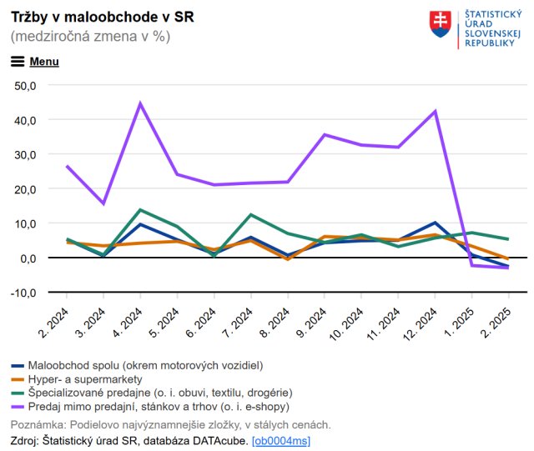Click the purple line peak at 4. 2024
534x451 pixels.
[140, 103]
